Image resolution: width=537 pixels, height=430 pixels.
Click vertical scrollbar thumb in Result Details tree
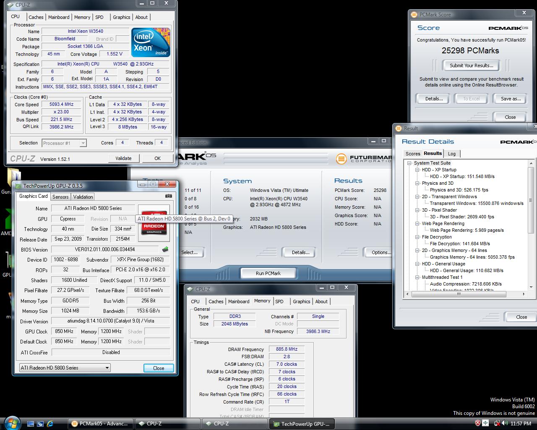pyautogui.click(x=531, y=199)
